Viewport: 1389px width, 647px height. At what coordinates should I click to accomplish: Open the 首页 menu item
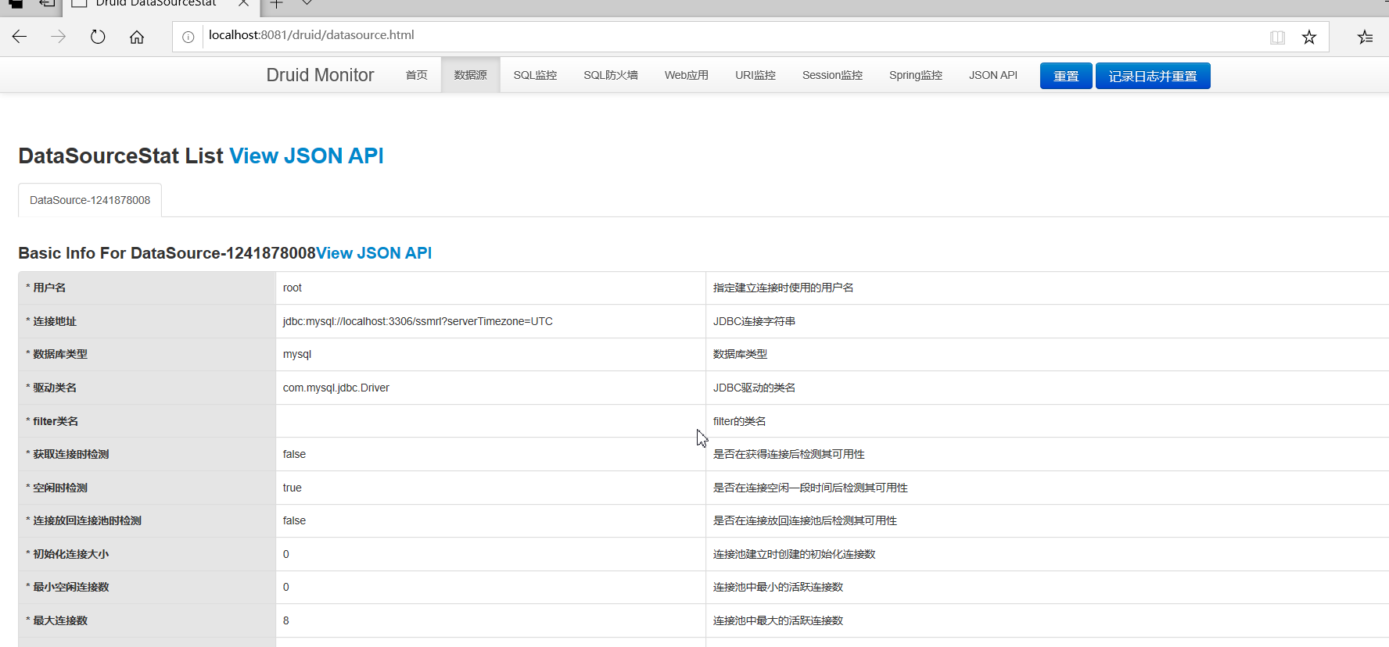click(417, 75)
